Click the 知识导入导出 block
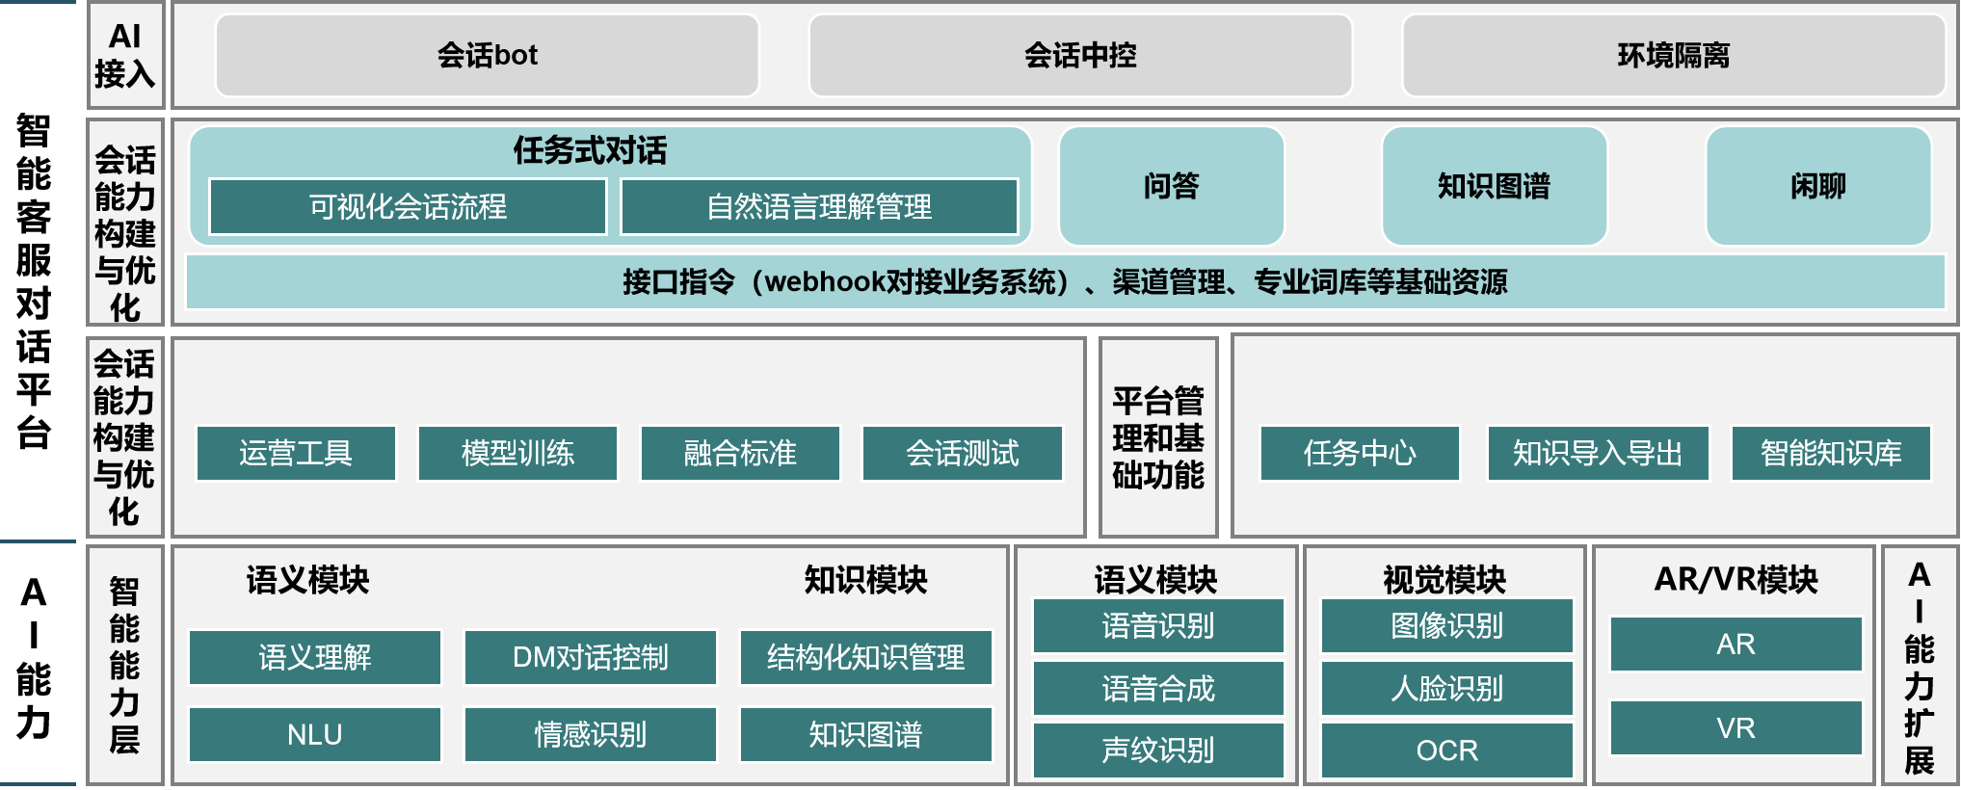 tap(1598, 453)
